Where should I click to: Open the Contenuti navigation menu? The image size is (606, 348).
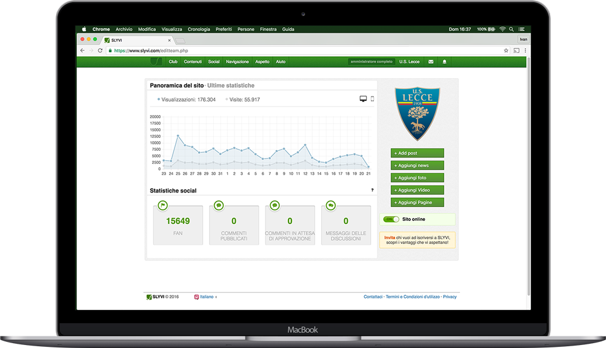click(193, 62)
